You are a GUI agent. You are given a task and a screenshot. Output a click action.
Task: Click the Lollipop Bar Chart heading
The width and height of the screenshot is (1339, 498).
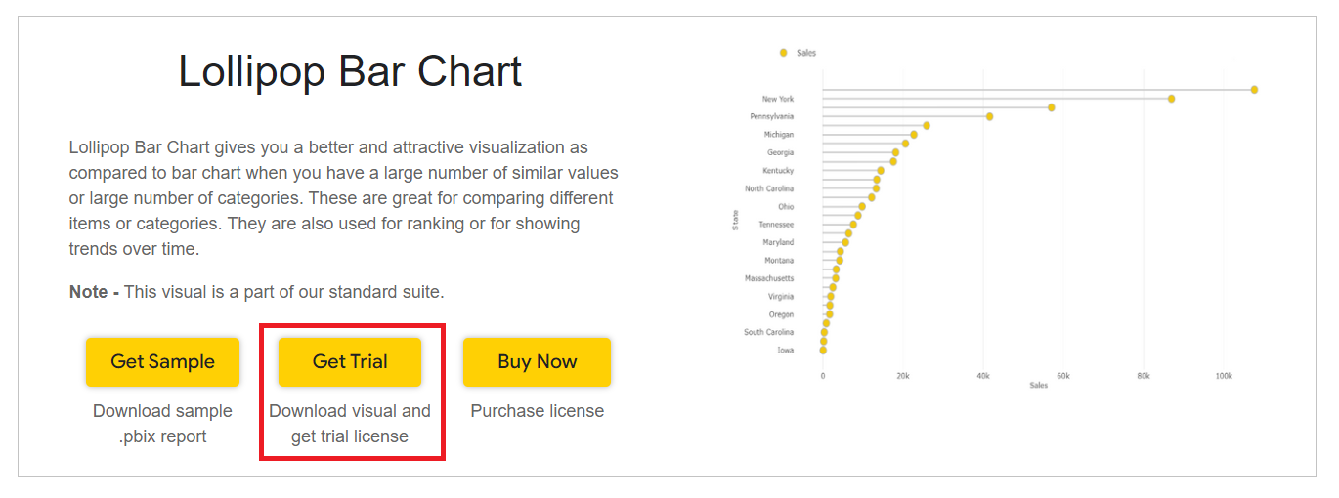click(x=350, y=72)
